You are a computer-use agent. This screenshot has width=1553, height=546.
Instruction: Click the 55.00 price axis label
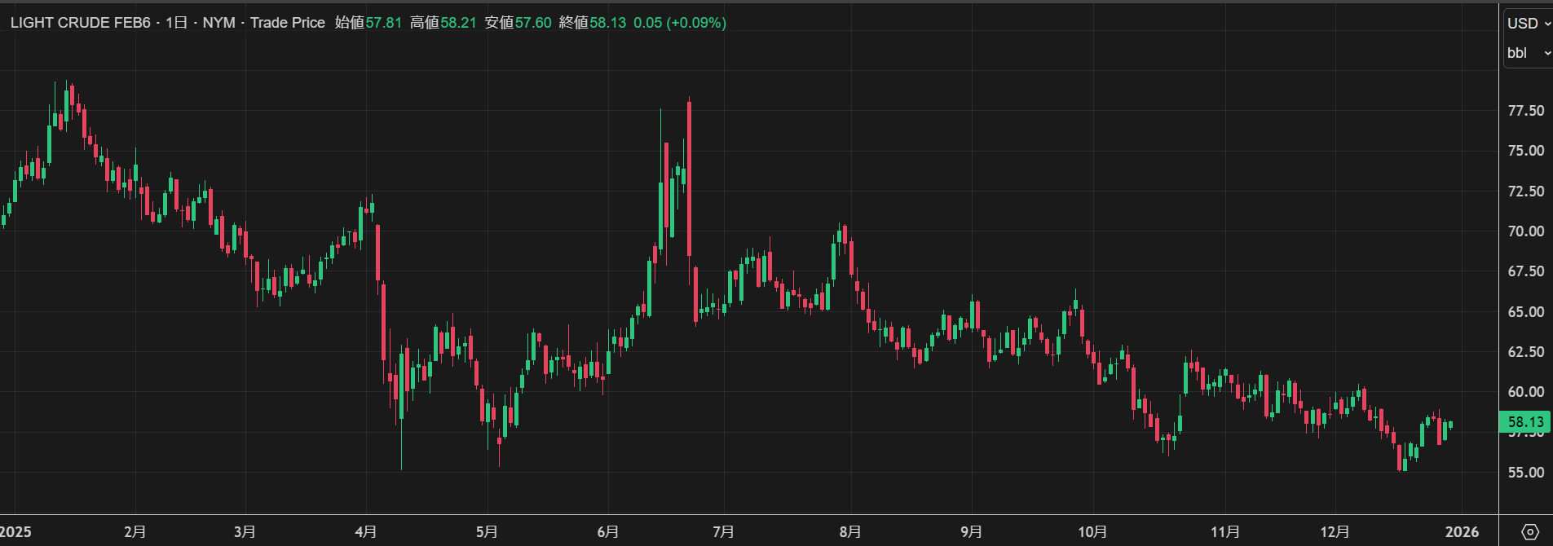pyautogui.click(x=1525, y=473)
